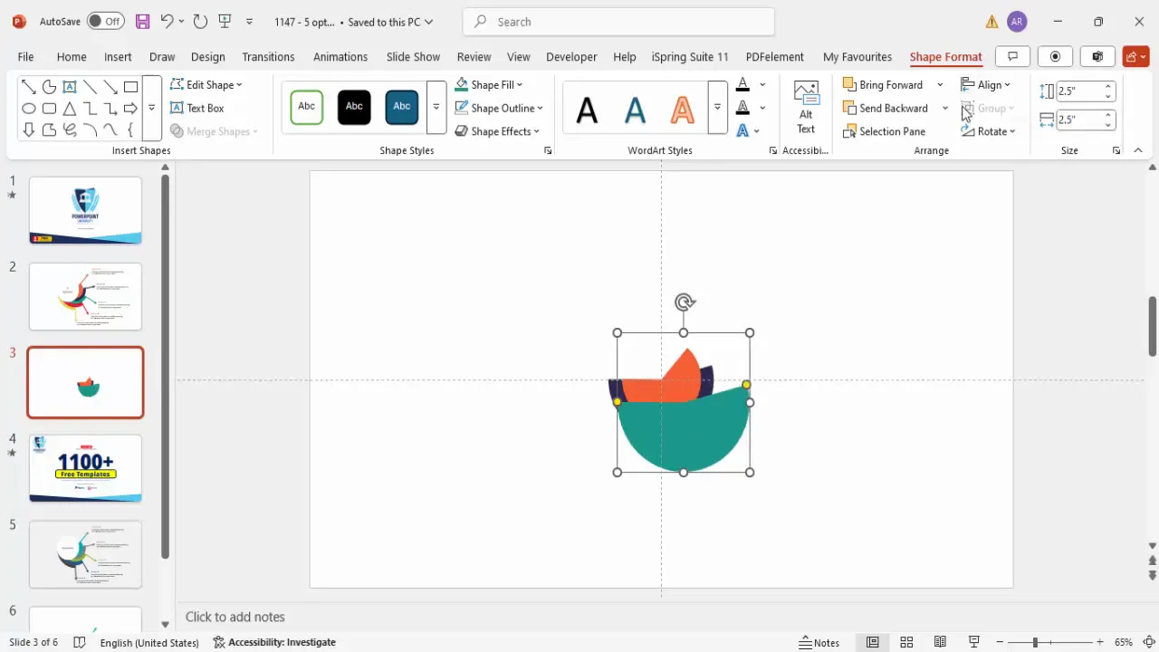Switch to Slide Sorter view
The height and width of the screenshot is (652, 1159).
pos(906,642)
